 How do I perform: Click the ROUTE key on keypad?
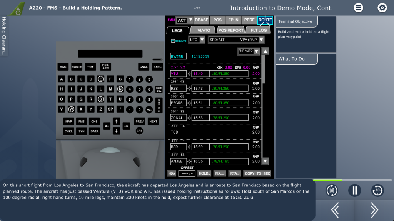(x=77, y=67)
